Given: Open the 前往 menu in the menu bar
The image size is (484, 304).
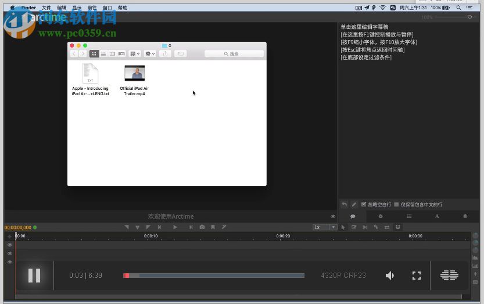Looking at the screenshot, I should (x=92, y=8).
